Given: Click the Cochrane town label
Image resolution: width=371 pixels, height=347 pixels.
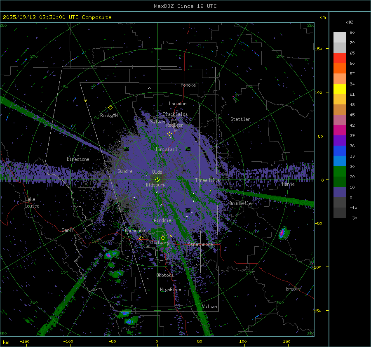Looking at the screenshot, I should [135, 231].
